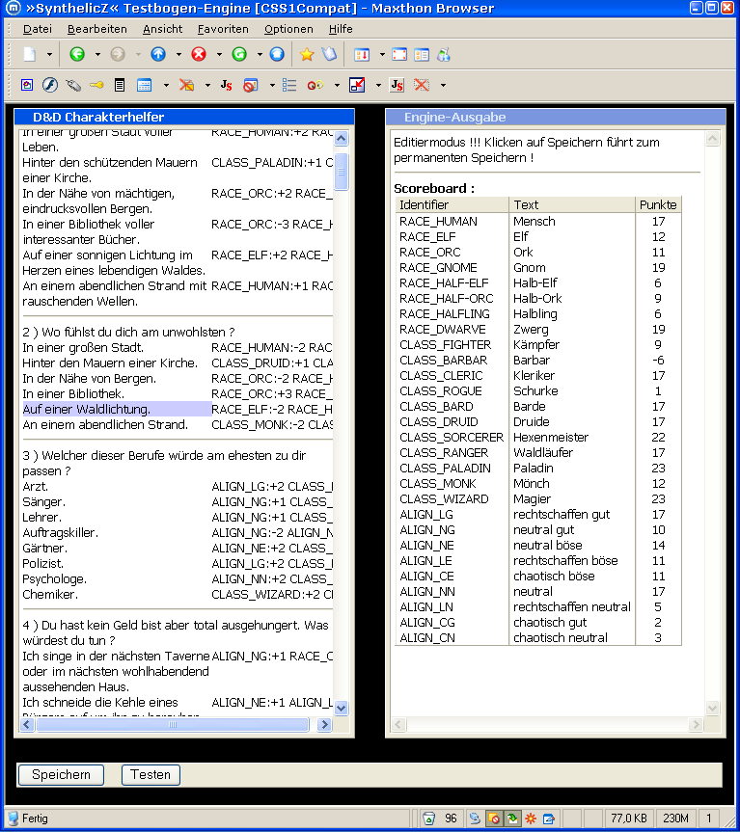Click the red Stop icon
The width and height of the screenshot is (740, 832).
pyautogui.click(x=199, y=54)
